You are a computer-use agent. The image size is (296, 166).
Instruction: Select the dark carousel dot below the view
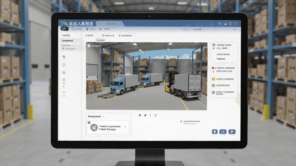click(x=140, y=115)
